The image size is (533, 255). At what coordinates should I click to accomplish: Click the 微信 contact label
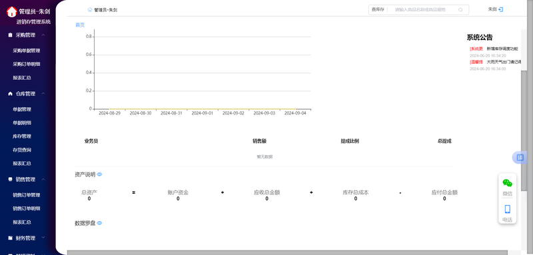508,194
